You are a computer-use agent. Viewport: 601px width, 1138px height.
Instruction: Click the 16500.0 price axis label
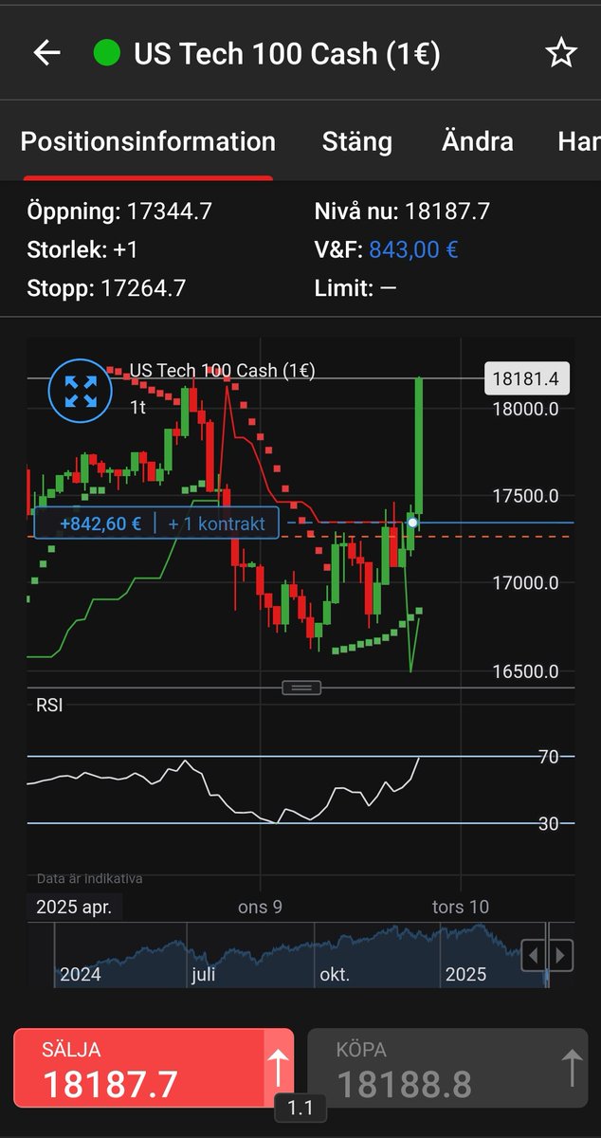pyautogui.click(x=524, y=671)
